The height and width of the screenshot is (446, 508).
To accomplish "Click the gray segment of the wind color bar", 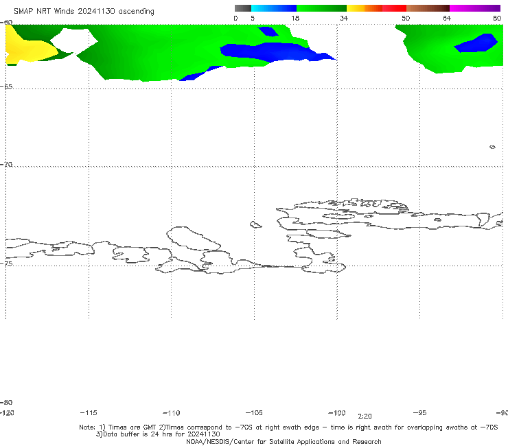I will (x=243, y=8).
